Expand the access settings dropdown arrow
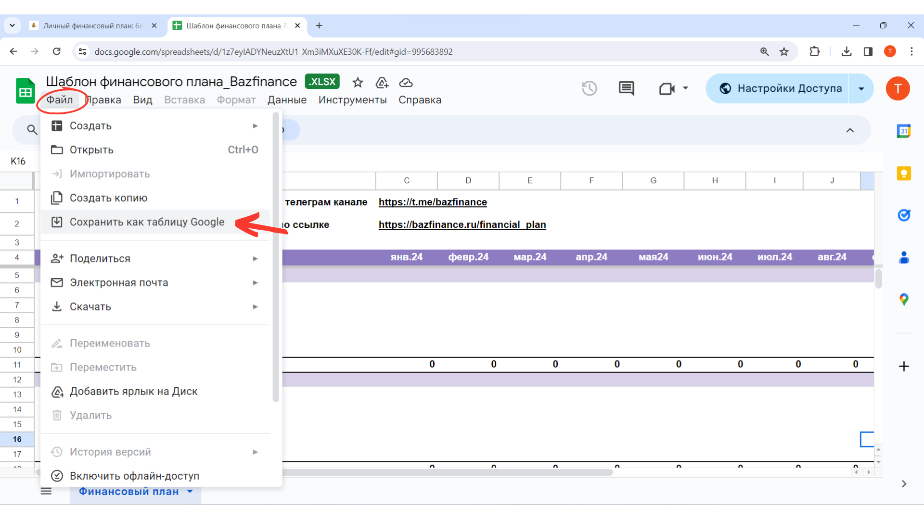The width and height of the screenshot is (924, 519). tap(861, 88)
